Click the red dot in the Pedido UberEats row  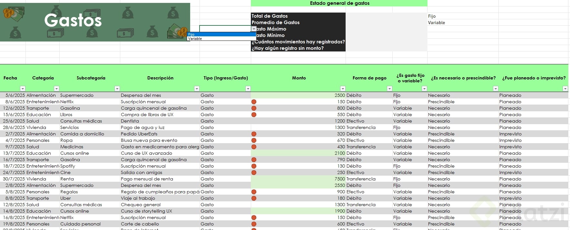pos(254,134)
